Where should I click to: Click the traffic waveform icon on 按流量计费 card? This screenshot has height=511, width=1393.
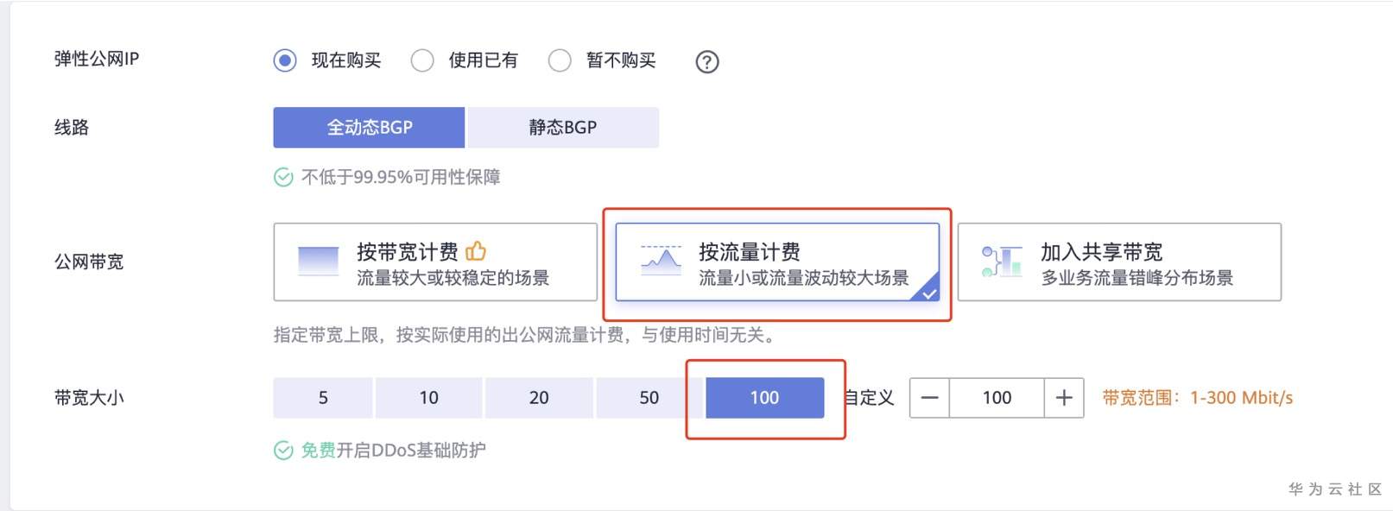point(660,260)
